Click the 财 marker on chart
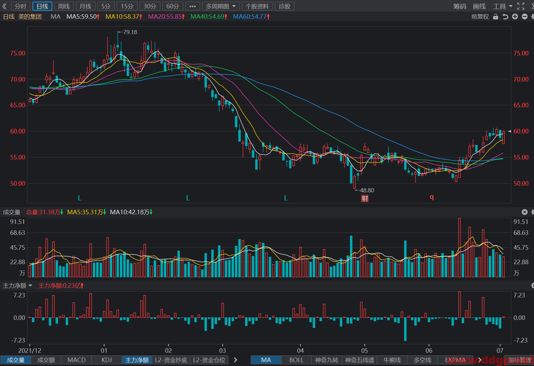534x366 pixels. [365, 198]
